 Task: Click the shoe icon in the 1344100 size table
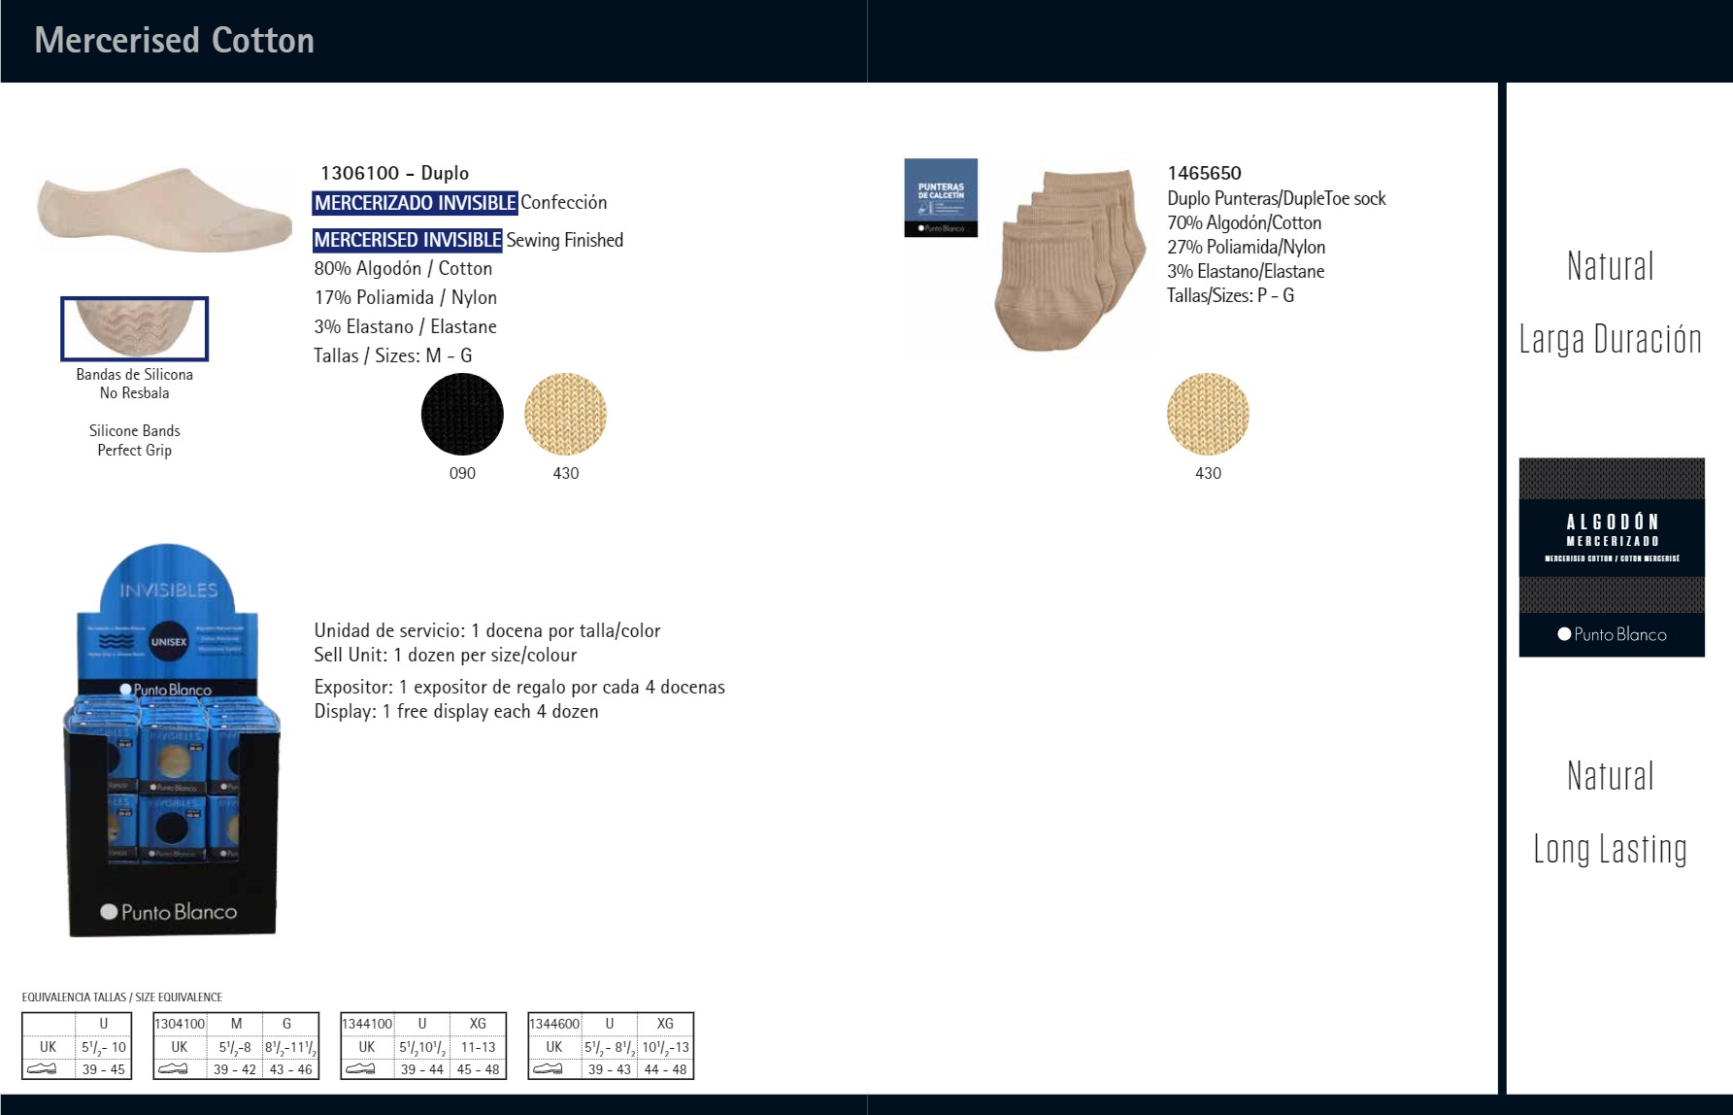(360, 1068)
